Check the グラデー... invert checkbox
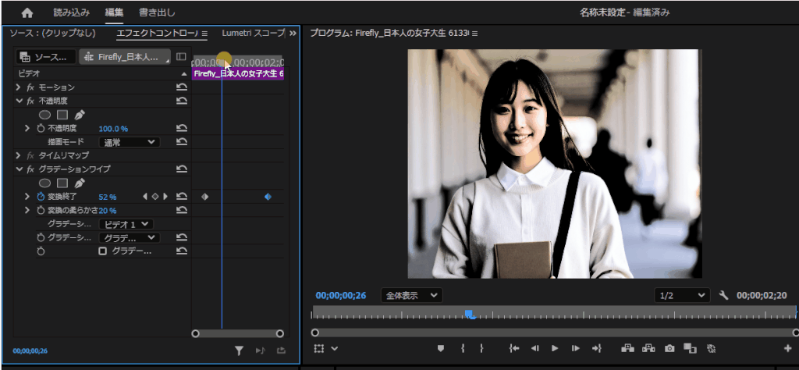Screen dimensions: 799x370 pos(102,251)
